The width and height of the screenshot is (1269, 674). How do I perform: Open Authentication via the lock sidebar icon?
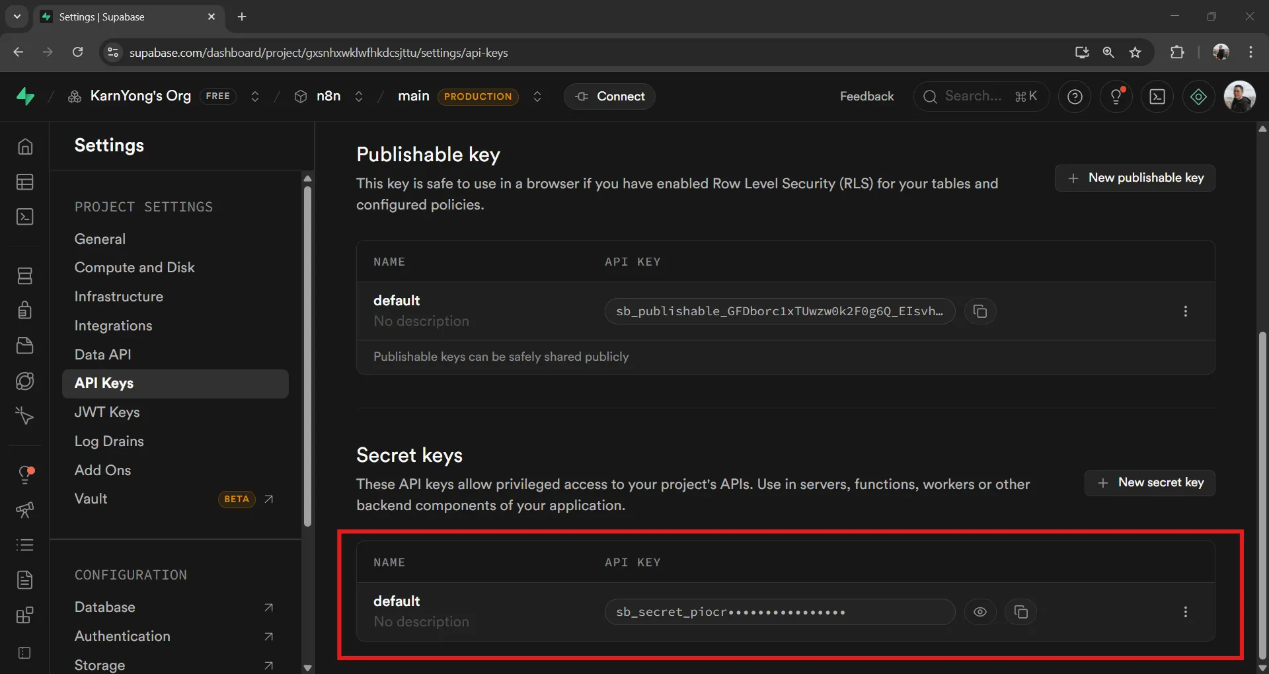[x=25, y=311]
